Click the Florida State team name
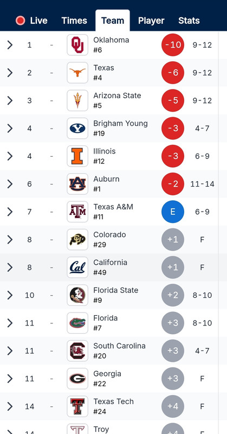The image size is (227, 434). 116,290
